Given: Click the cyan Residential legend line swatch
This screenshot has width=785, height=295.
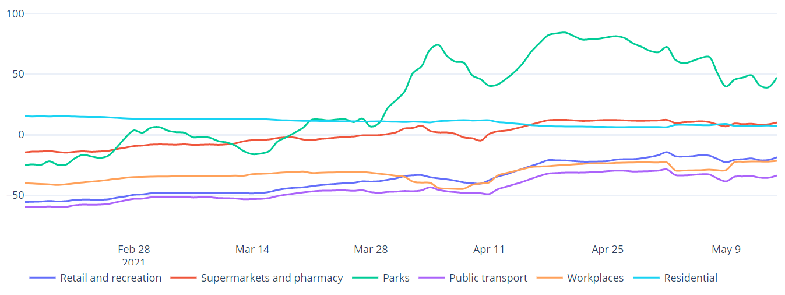Looking at the screenshot, I should pos(647,278).
